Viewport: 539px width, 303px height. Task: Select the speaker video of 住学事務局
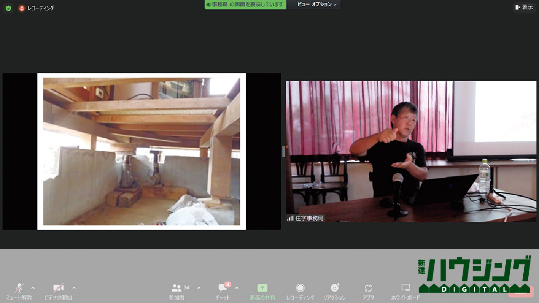point(411,151)
